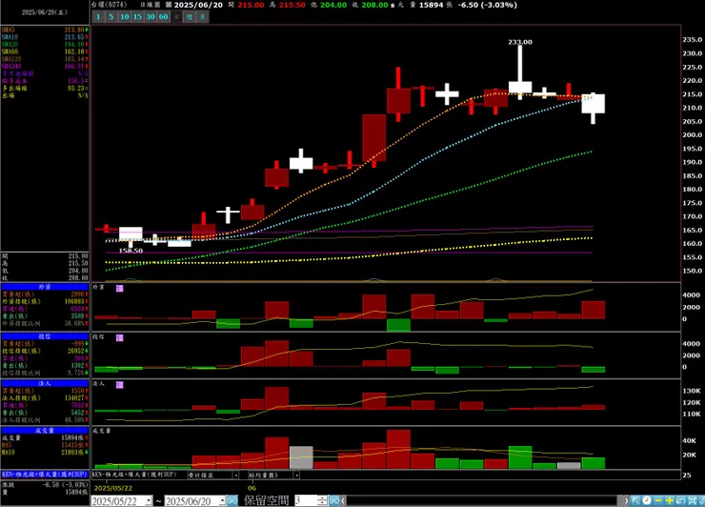Select the 5-minute timeframe button
705x507 pixels.
click(x=111, y=17)
